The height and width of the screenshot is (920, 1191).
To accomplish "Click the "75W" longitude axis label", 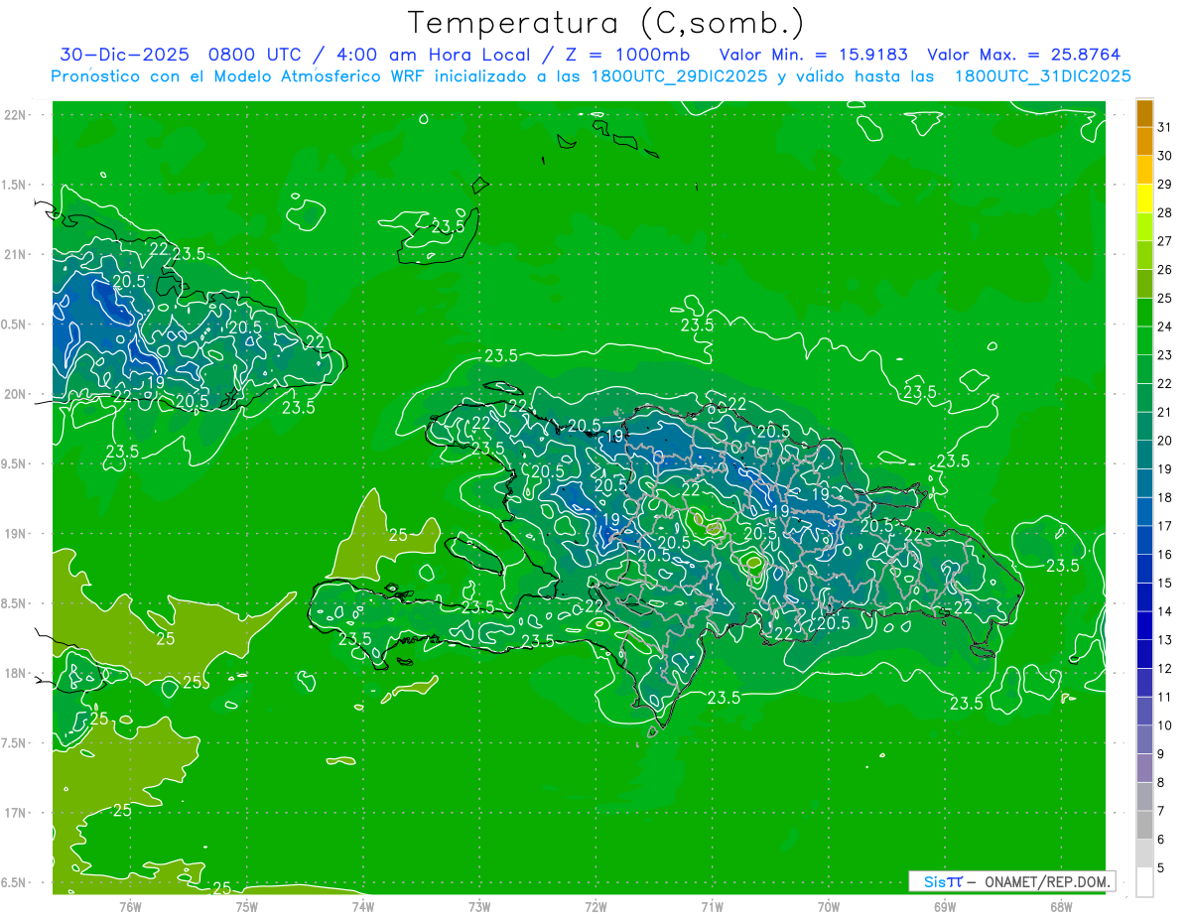I will tap(246, 907).
